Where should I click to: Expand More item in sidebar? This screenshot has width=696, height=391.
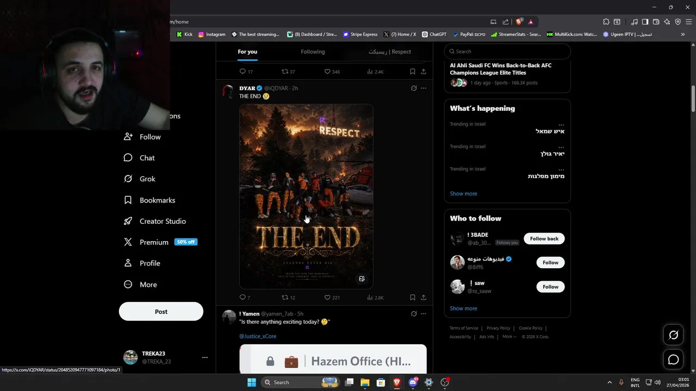click(141, 284)
